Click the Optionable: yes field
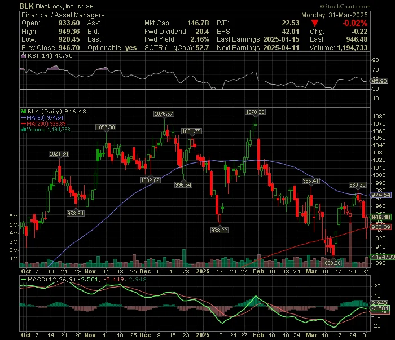395x340 pixels. click(112, 48)
